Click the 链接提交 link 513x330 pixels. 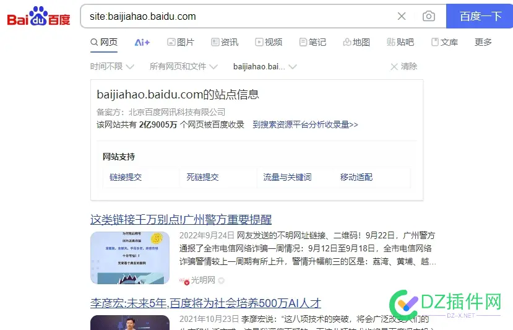(126, 178)
